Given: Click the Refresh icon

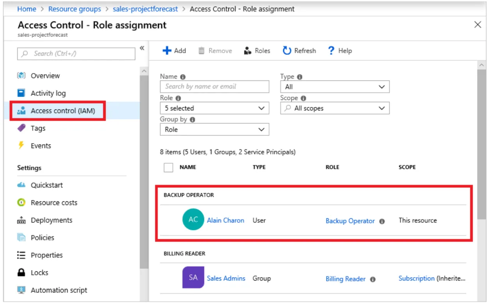Looking at the screenshot, I should (287, 51).
